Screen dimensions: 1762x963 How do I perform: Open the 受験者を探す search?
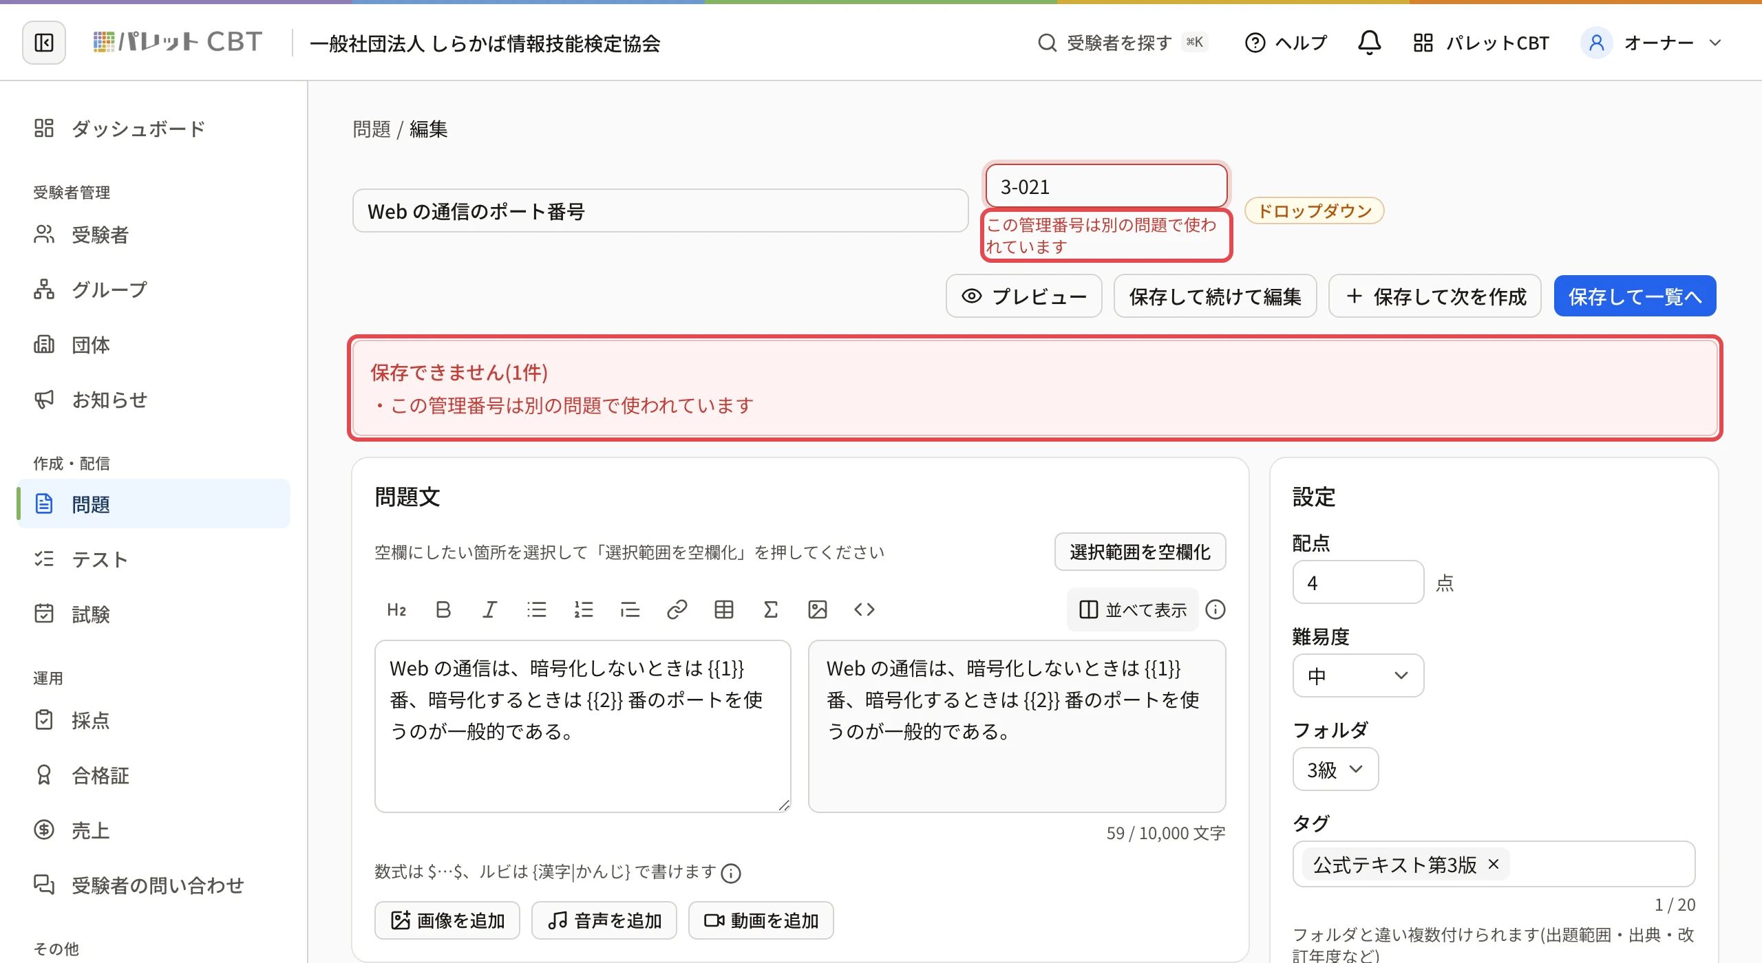coord(1123,43)
